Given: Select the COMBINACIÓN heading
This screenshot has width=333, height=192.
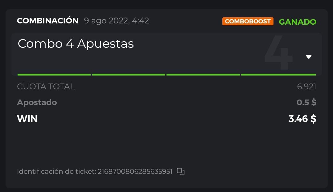Looking at the screenshot, I should 48,21.
